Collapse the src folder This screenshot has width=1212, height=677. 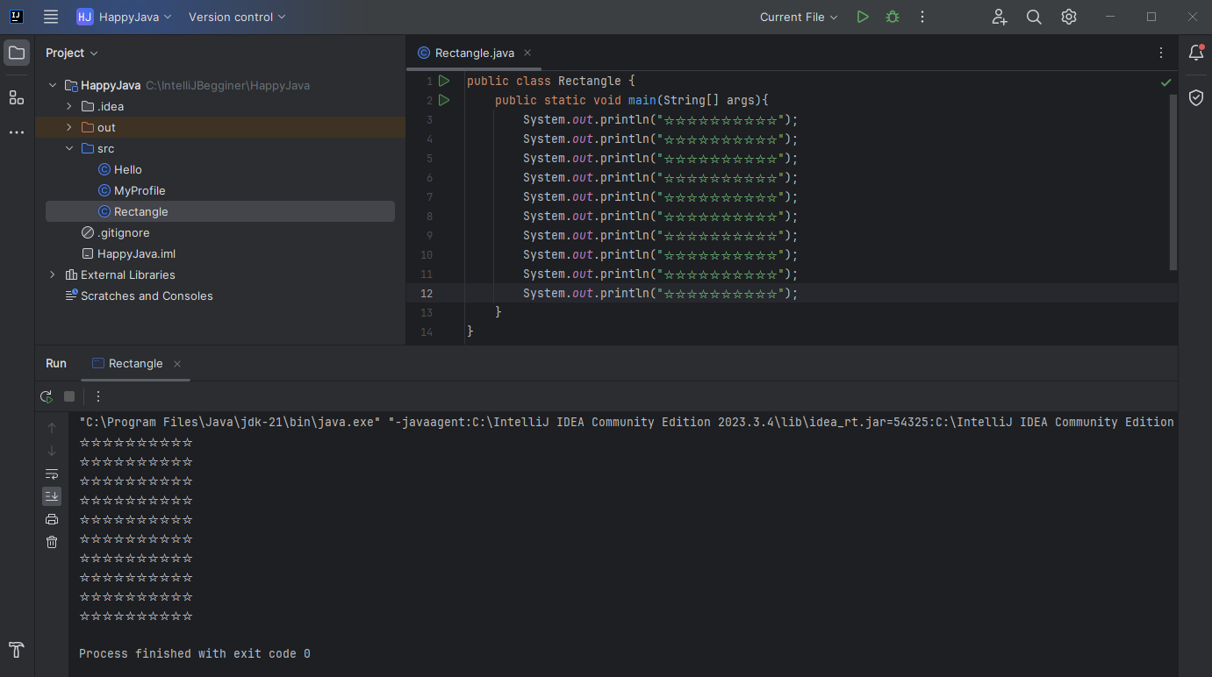coord(69,148)
